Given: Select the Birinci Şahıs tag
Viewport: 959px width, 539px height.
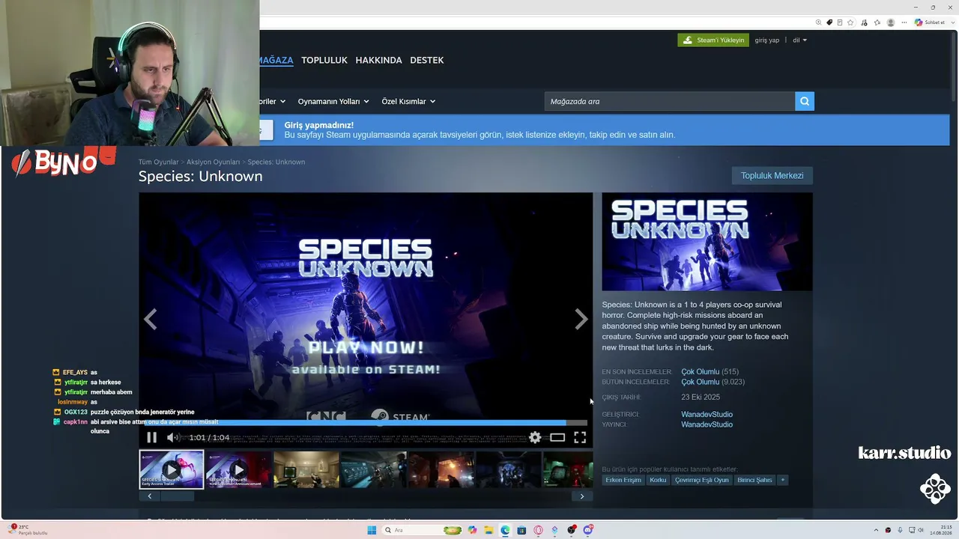Looking at the screenshot, I should pos(754,480).
